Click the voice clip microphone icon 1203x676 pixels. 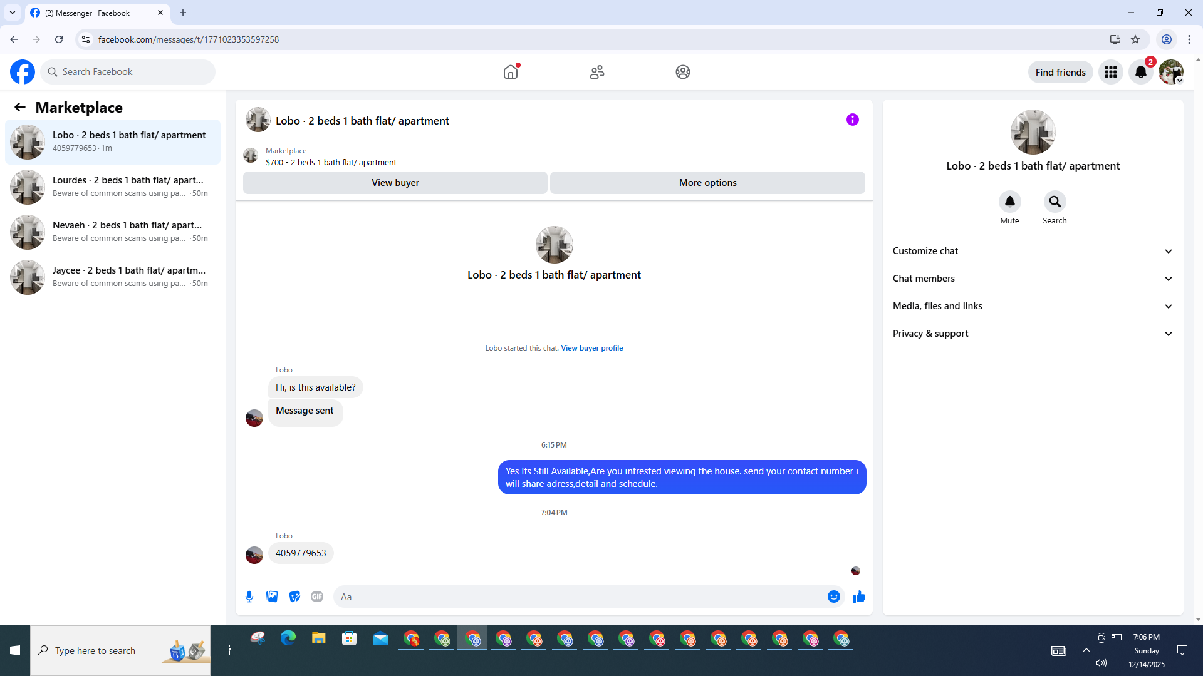(x=249, y=597)
